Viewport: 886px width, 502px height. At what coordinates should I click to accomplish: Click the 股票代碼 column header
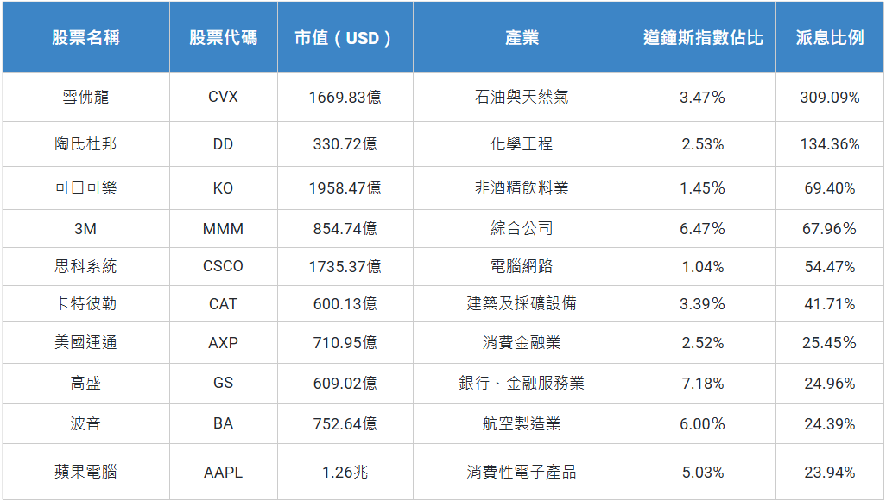pos(223,37)
